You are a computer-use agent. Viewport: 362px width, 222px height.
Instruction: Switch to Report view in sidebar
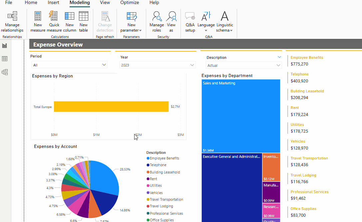[5, 46]
